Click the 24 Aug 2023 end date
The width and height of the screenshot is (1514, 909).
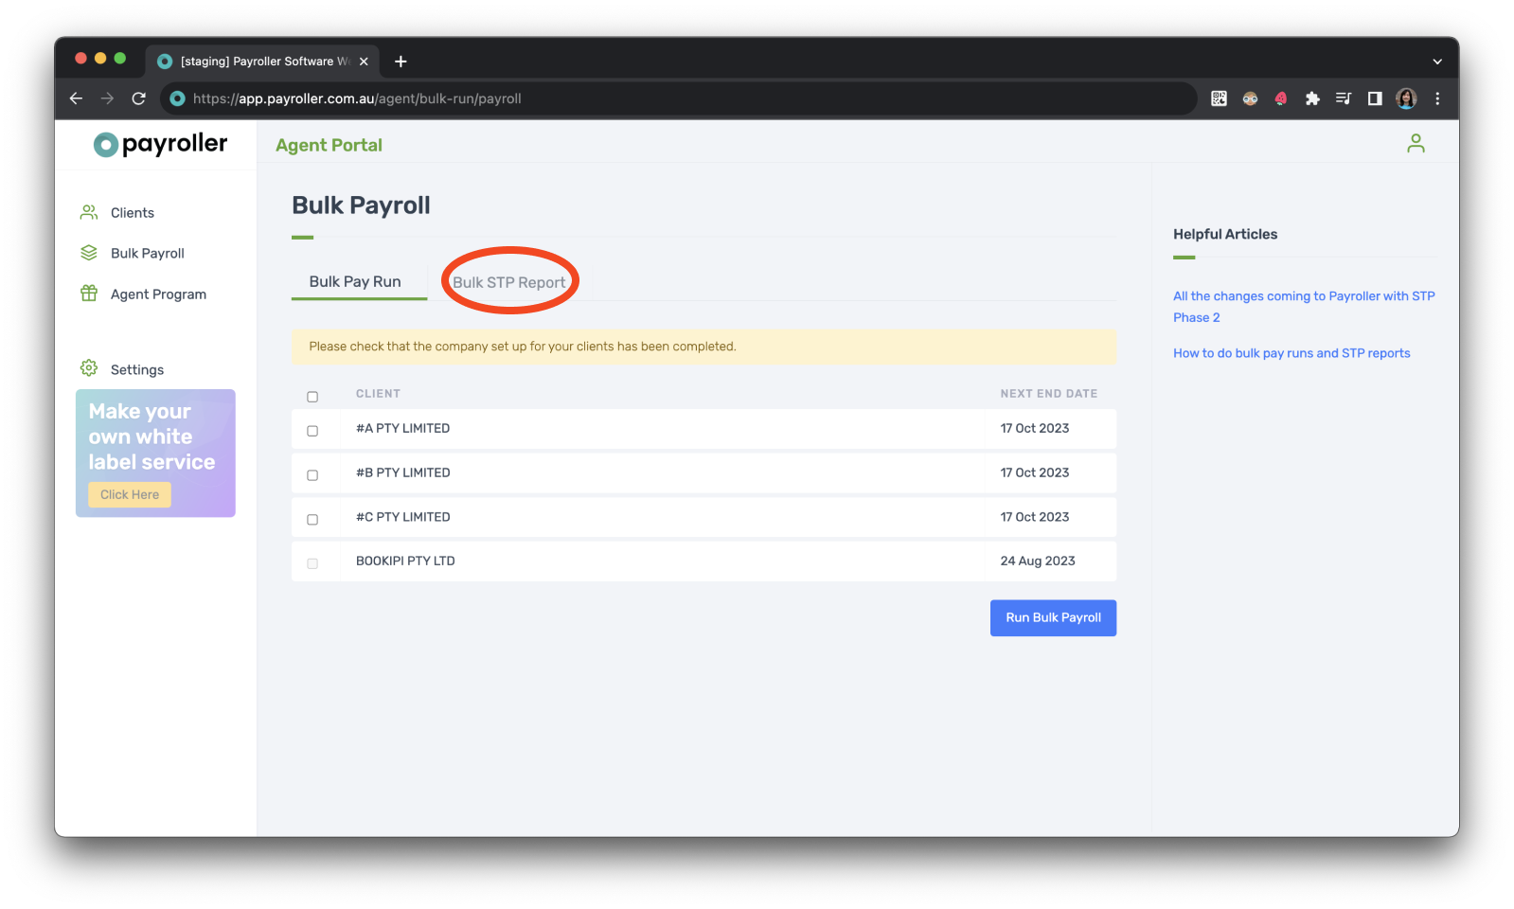(1038, 561)
